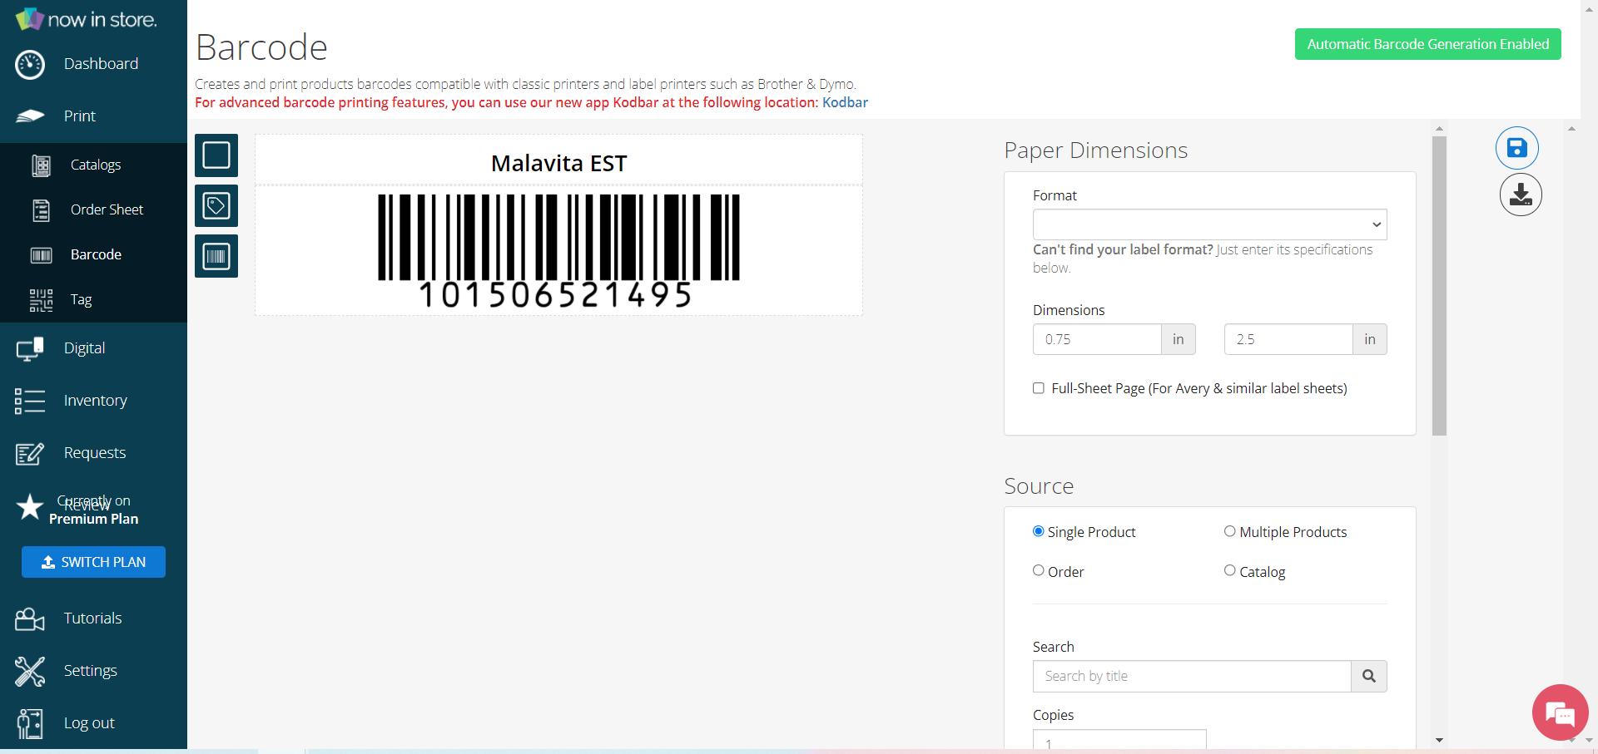Screen dimensions: 1598x754
Task: Click the Order Sheet icon
Action: point(41,210)
